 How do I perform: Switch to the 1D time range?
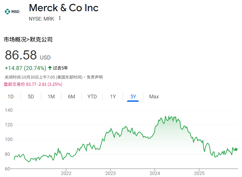(x=10, y=97)
